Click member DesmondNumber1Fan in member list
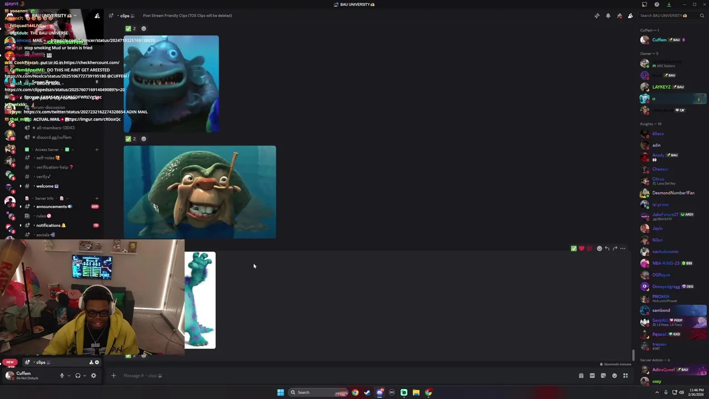 tap(673, 193)
